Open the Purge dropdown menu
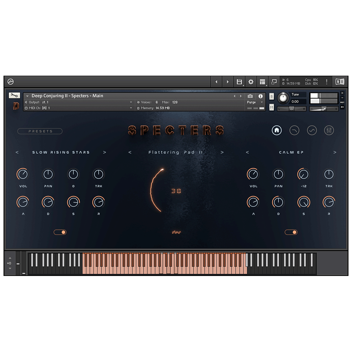 coord(255,102)
